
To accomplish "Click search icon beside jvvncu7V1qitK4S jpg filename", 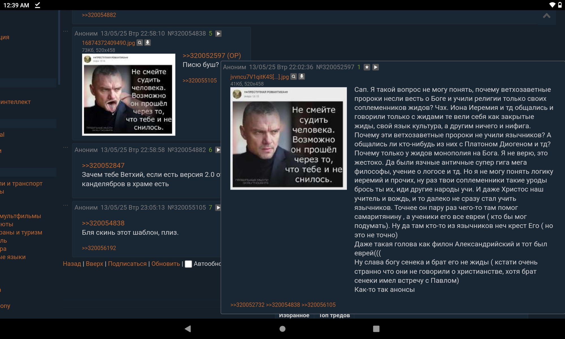I will 294,77.
